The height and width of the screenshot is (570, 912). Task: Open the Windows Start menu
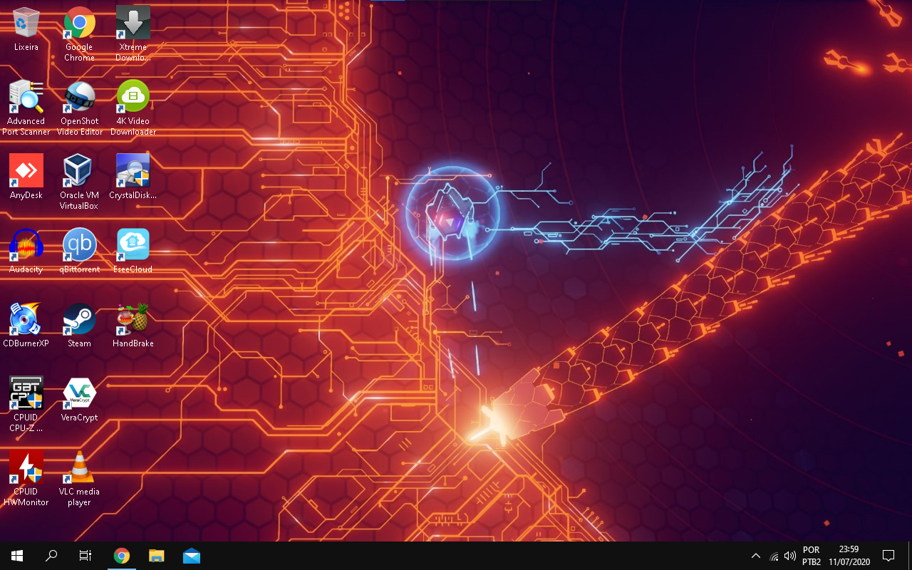17,556
